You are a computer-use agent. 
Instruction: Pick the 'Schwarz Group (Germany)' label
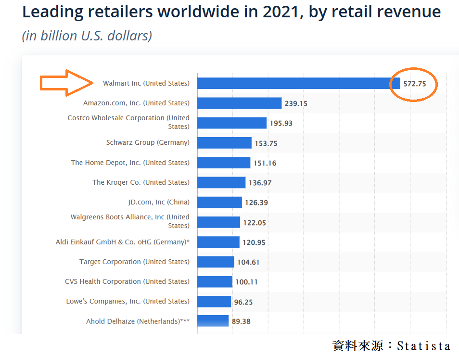click(148, 142)
